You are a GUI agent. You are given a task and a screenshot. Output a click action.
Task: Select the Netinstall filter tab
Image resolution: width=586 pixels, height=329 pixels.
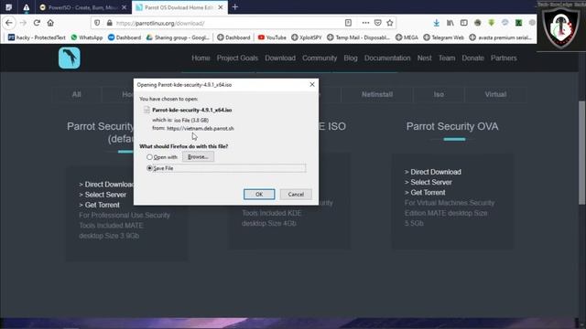[x=377, y=94]
